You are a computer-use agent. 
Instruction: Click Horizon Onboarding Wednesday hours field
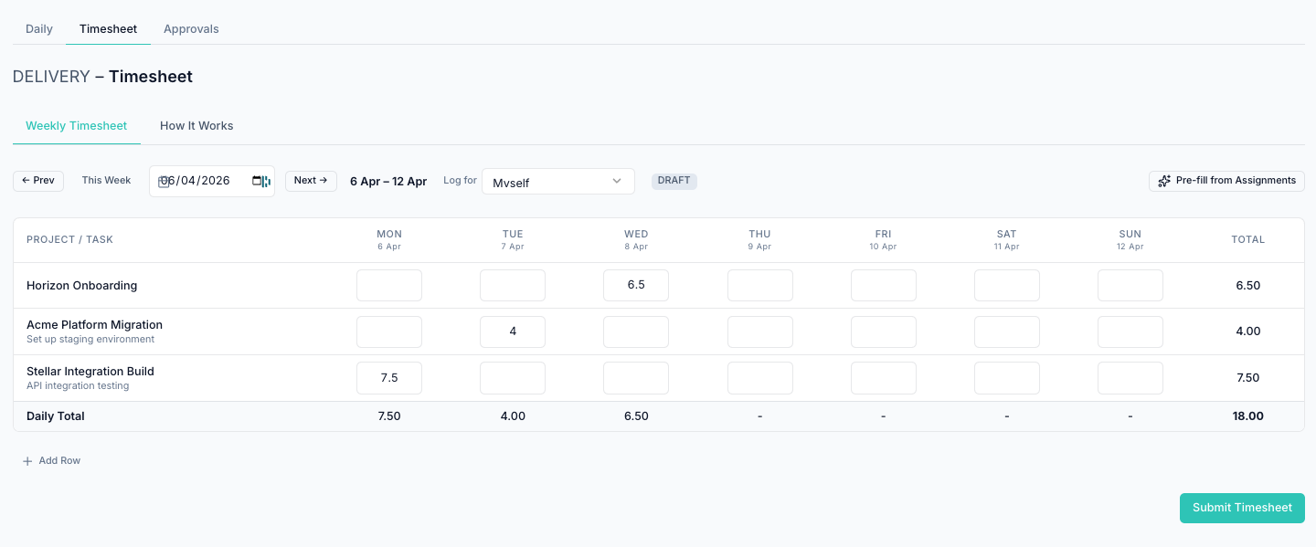636,285
